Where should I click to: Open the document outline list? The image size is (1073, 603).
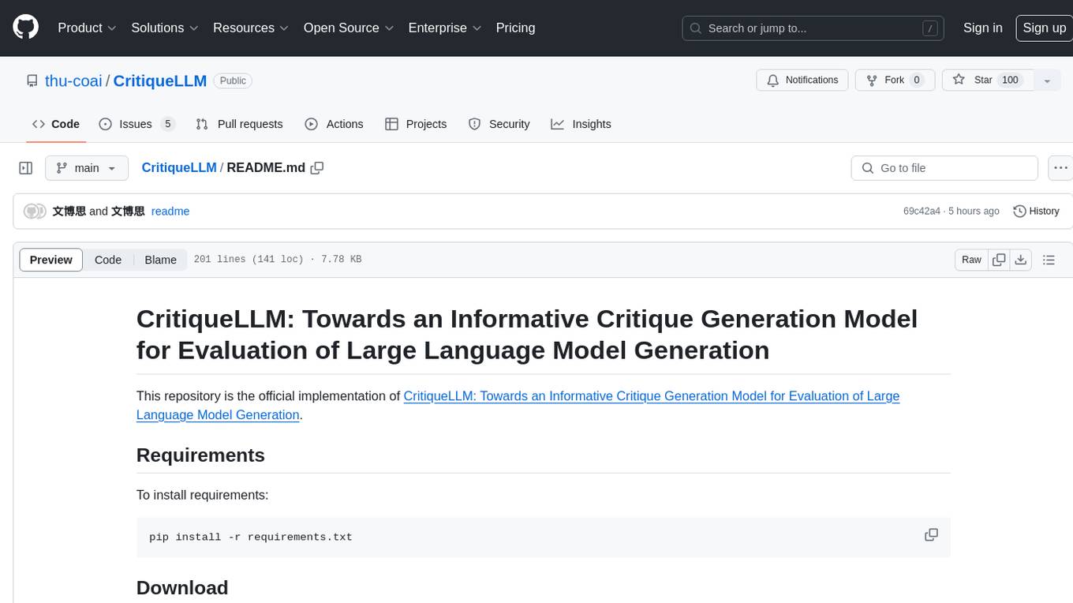tap(1049, 260)
